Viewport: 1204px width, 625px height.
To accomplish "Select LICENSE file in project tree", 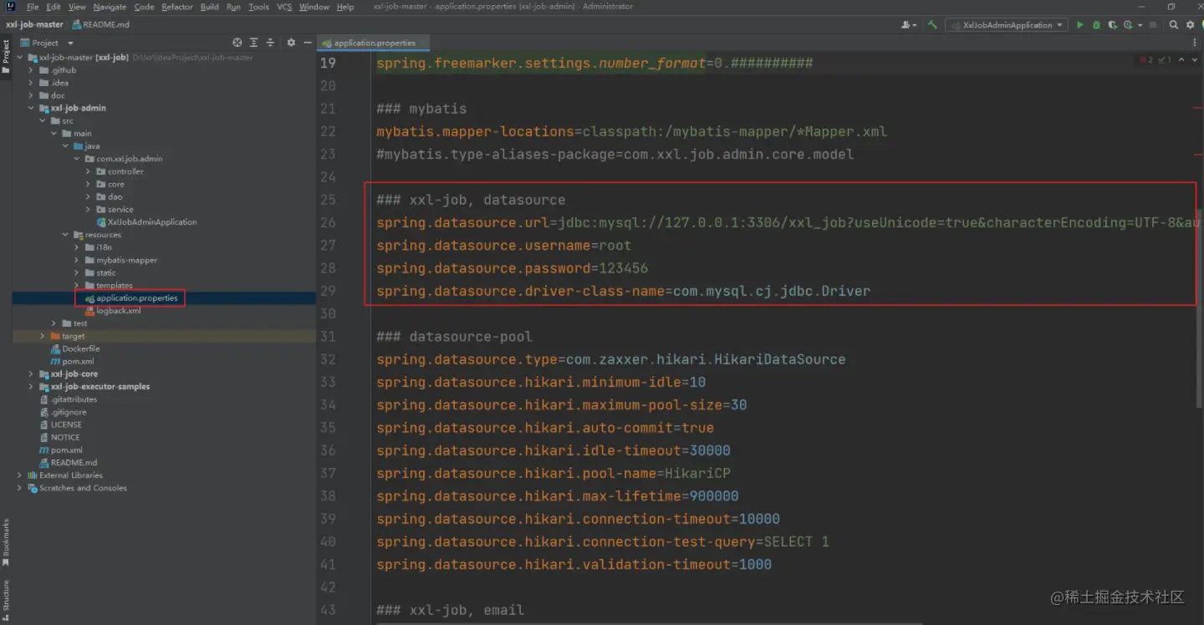I will click(x=59, y=424).
